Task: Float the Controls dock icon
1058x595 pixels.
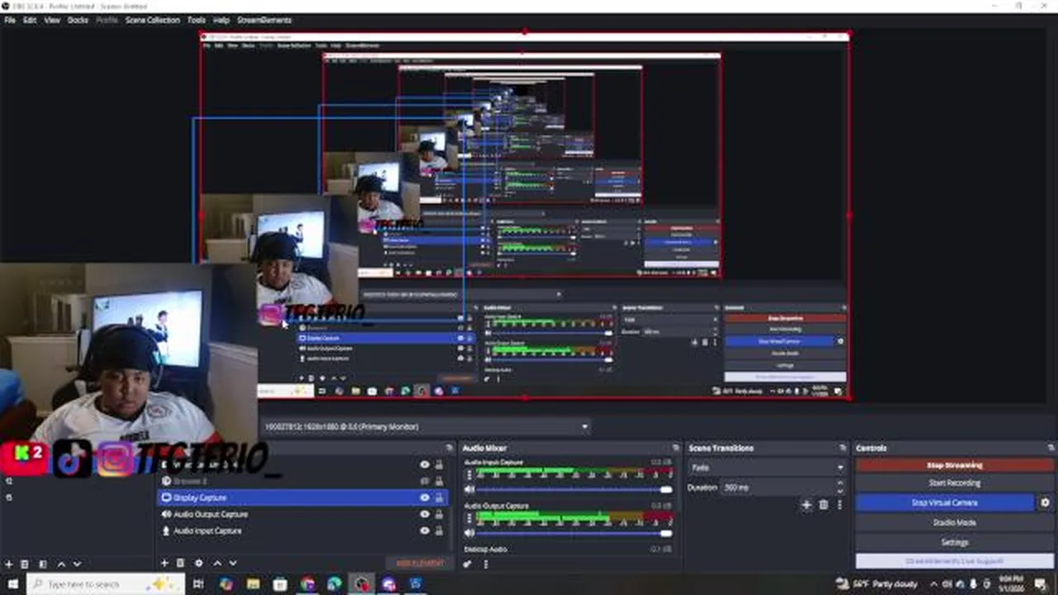Action: coord(1051,448)
